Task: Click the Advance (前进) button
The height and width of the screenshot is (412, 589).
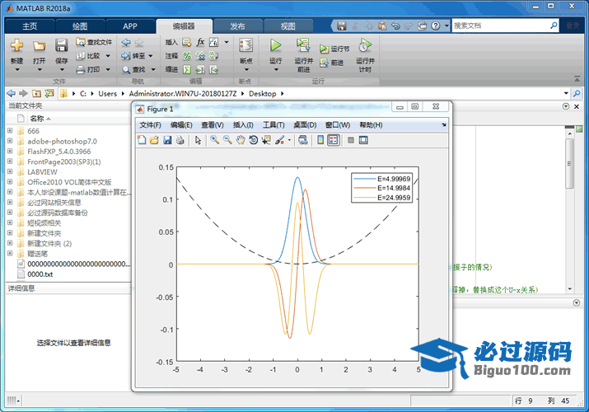Action: click(331, 63)
